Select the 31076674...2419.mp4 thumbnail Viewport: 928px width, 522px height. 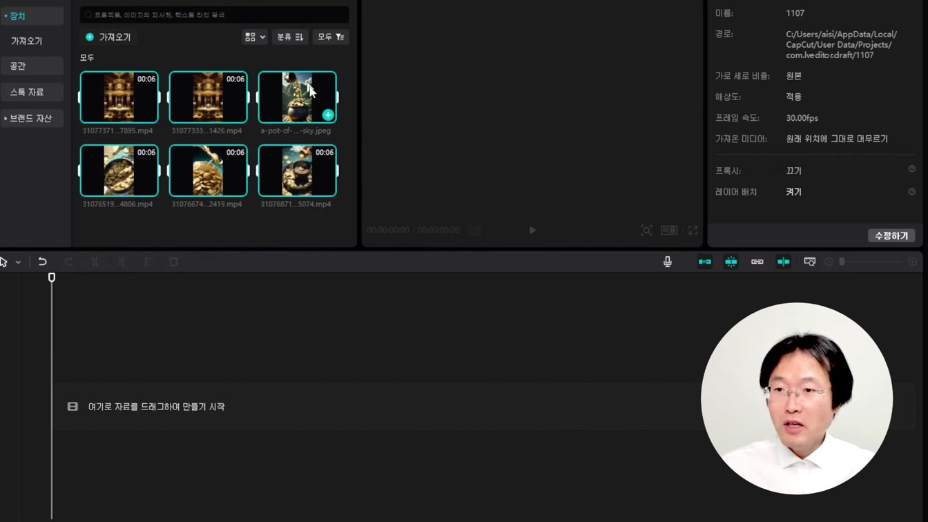click(x=208, y=171)
